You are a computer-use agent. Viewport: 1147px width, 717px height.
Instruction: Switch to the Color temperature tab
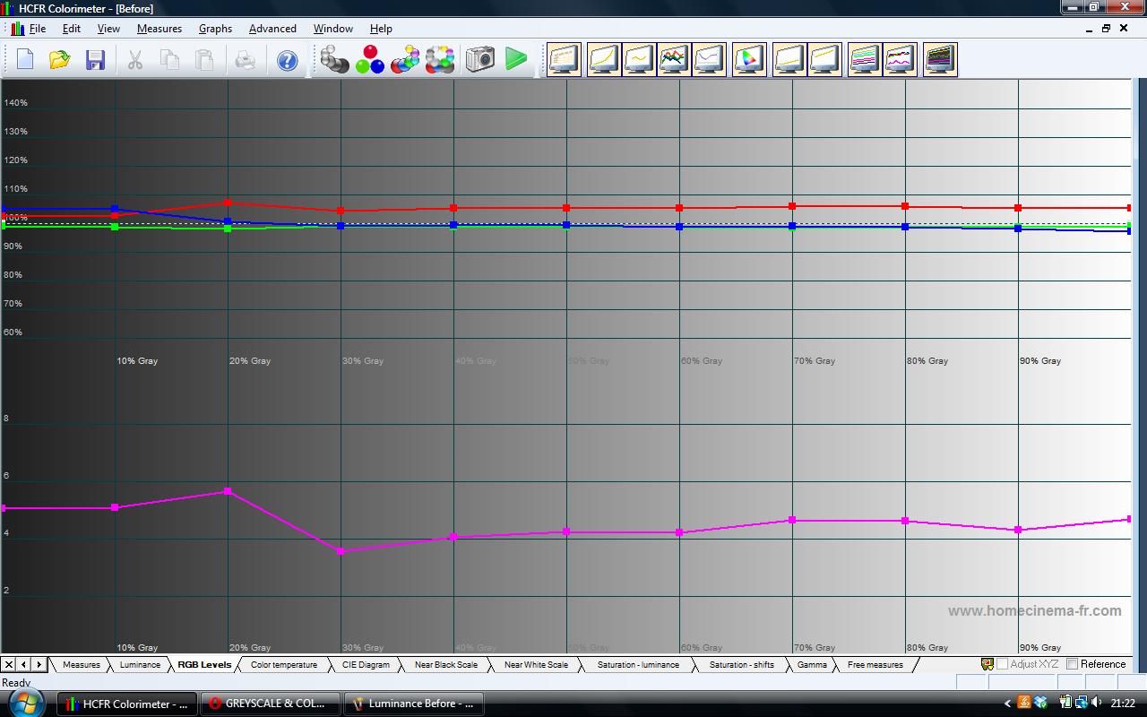(284, 665)
